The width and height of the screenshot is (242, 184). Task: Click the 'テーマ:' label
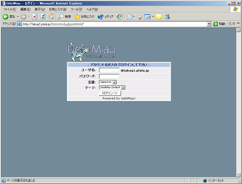[90, 88]
